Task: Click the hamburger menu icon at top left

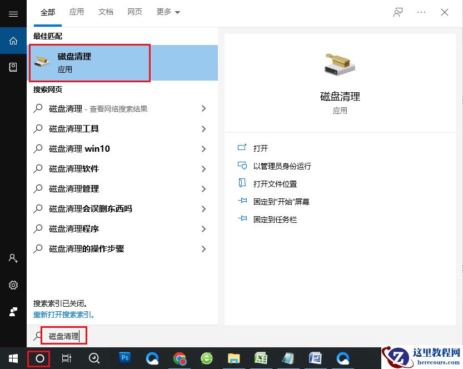Action: click(x=12, y=13)
